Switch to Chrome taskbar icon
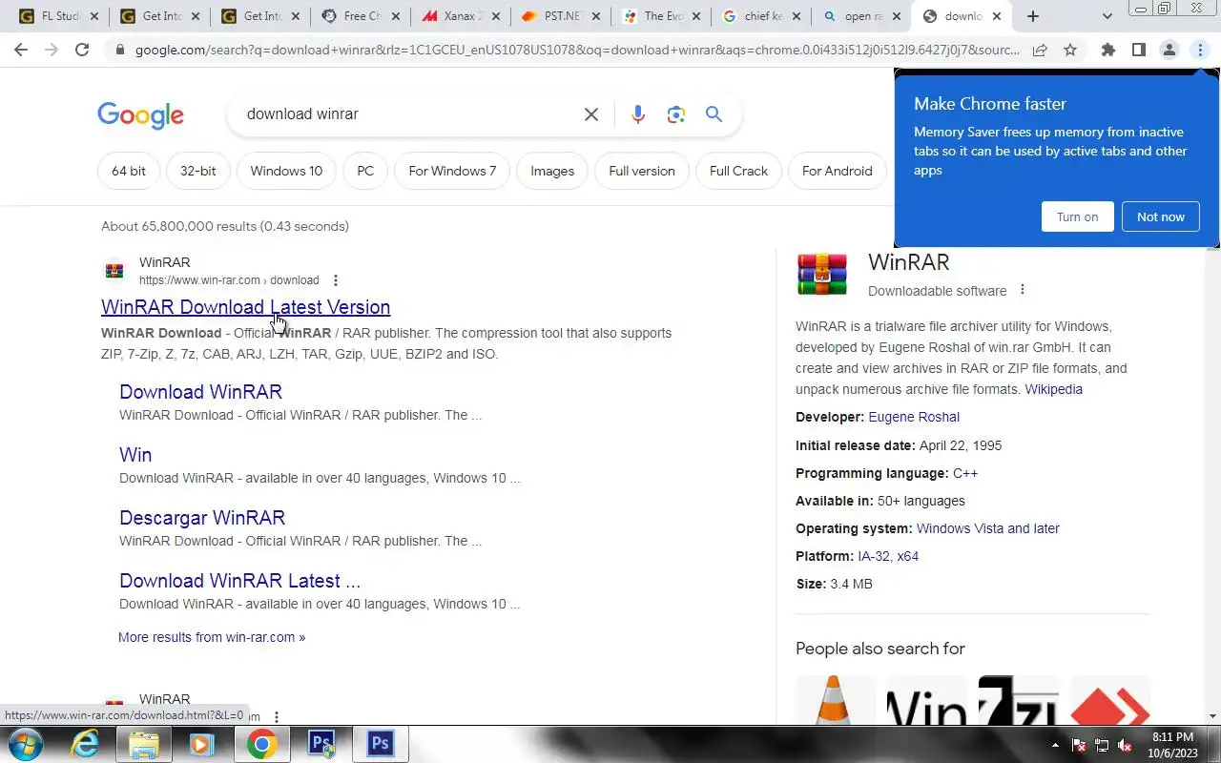This screenshot has width=1221, height=763. (261, 744)
